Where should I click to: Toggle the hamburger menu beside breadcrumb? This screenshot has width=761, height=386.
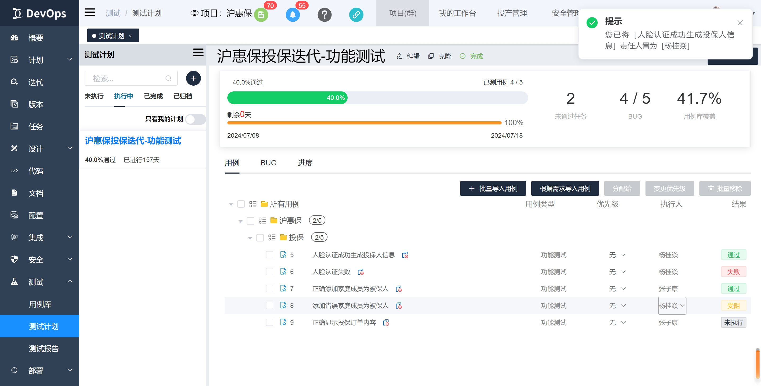(x=90, y=13)
